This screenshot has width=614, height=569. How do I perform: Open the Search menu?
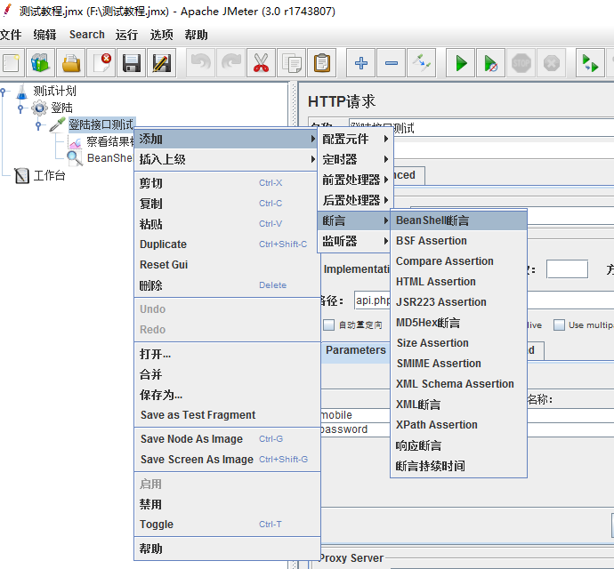[87, 35]
